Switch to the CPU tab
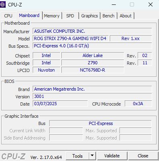159x161 pixels. 8,16
